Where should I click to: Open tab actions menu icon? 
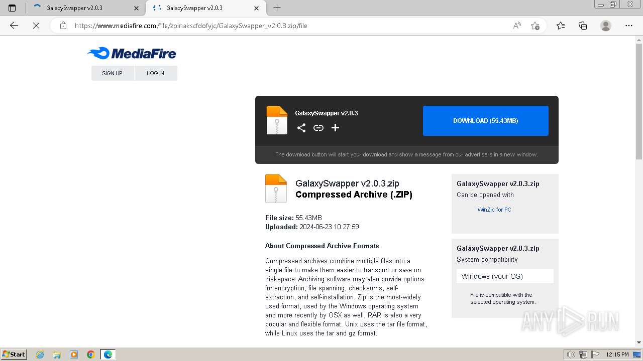point(12,8)
